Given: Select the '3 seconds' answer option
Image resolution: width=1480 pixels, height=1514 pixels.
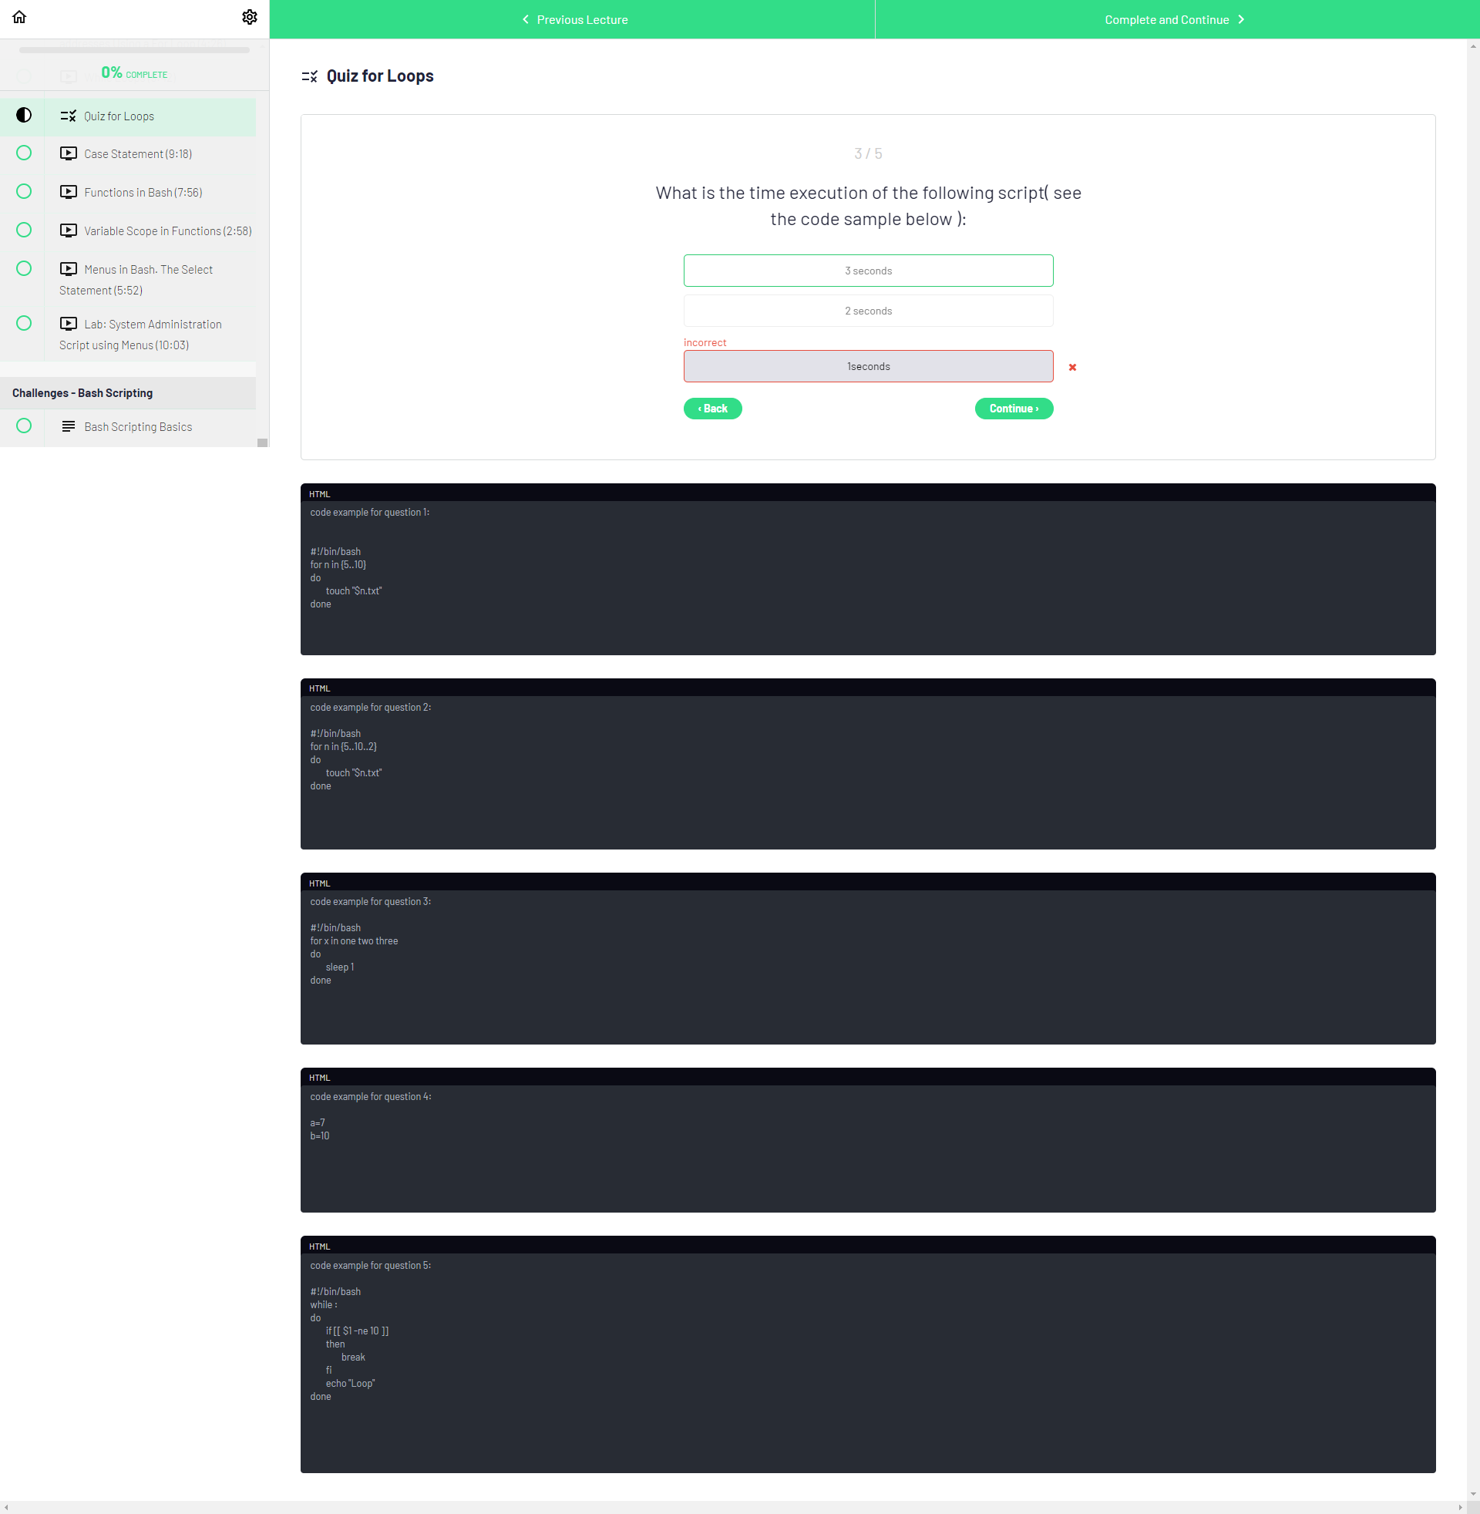Looking at the screenshot, I should (867, 271).
